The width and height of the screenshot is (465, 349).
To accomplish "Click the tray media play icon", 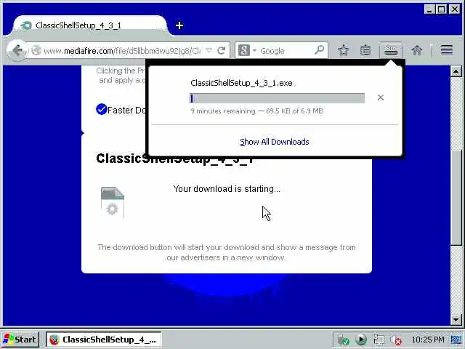I will pos(361,340).
